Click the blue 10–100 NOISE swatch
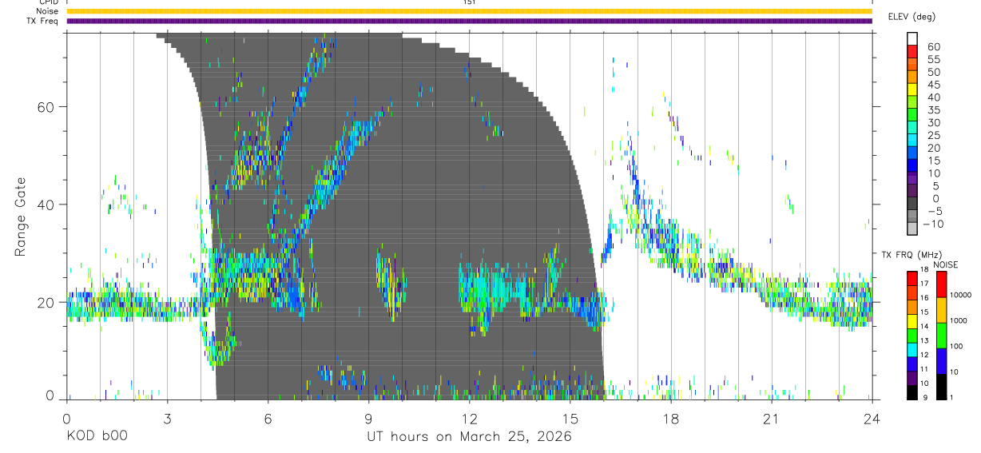 click(x=941, y=361)
